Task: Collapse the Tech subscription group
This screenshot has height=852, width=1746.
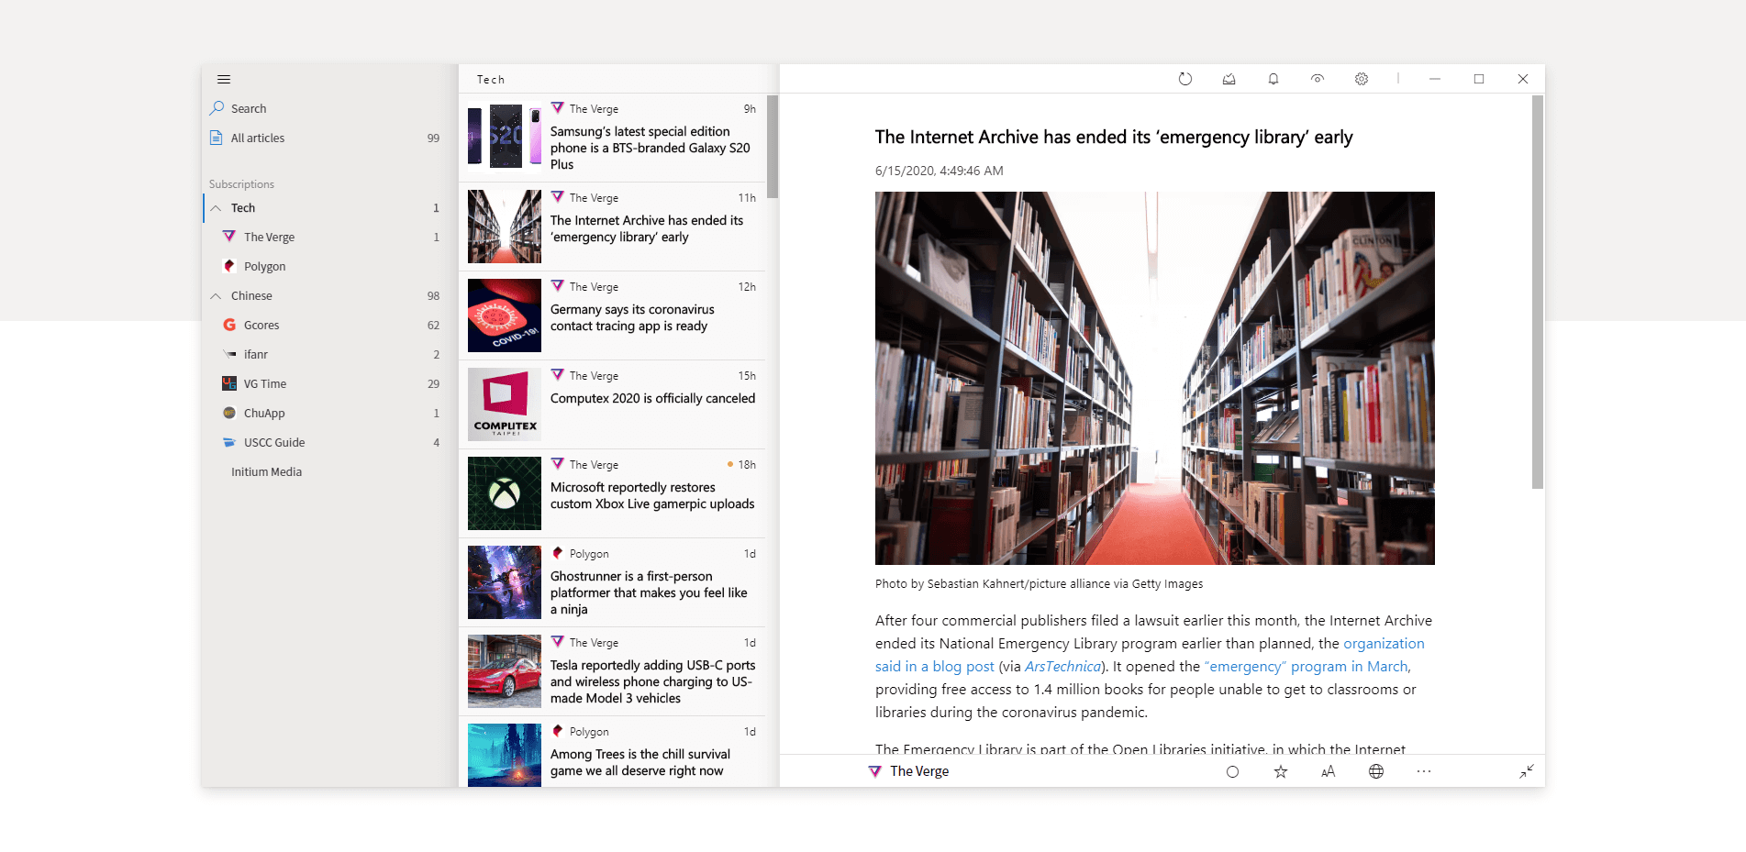Action: (216, 208)
